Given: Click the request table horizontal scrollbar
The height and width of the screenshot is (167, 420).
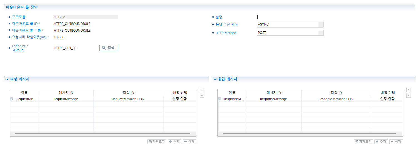Looking at the screenshot, I should [103, 134].
